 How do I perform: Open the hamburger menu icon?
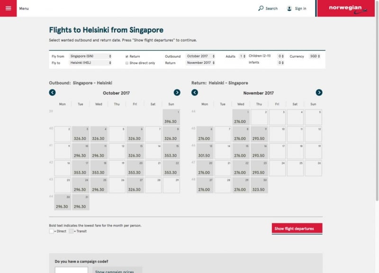(x=8, y=8)
